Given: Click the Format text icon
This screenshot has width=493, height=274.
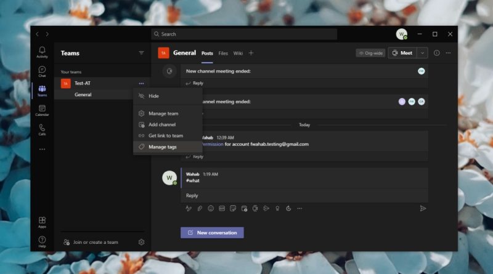Looking at the screenshot, I should tap(189, 208).
